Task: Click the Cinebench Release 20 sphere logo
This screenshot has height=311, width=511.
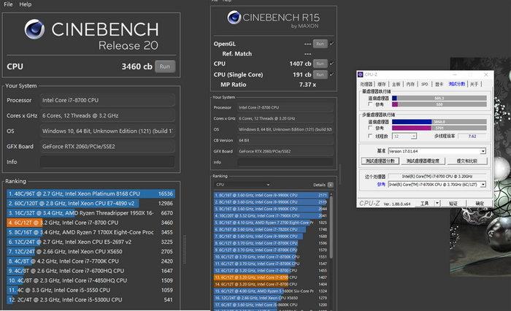Action: click(34, 29)
